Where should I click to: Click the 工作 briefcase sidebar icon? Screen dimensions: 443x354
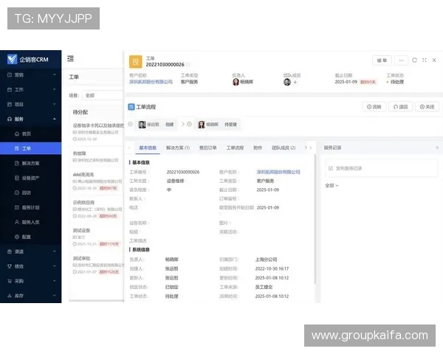pos(10,89)
